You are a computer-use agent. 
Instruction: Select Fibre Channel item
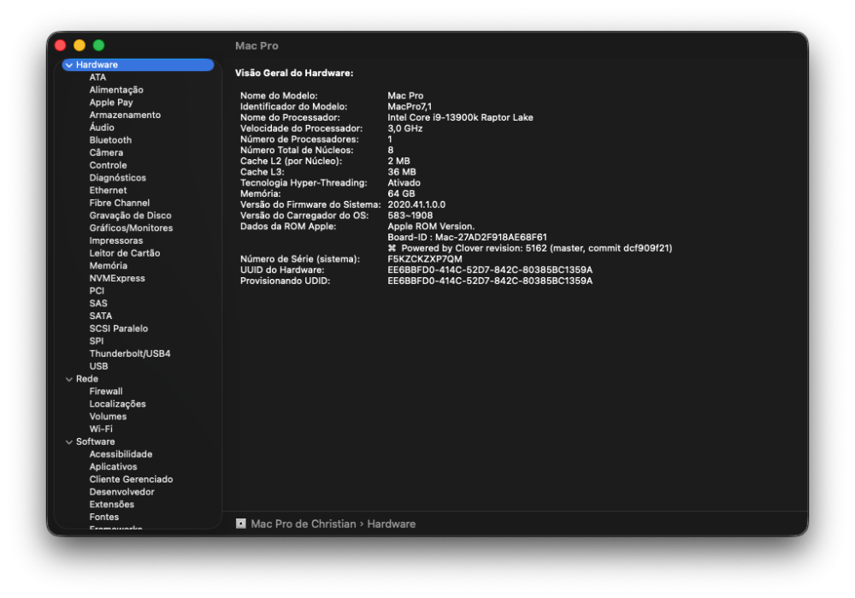[120, 203]
